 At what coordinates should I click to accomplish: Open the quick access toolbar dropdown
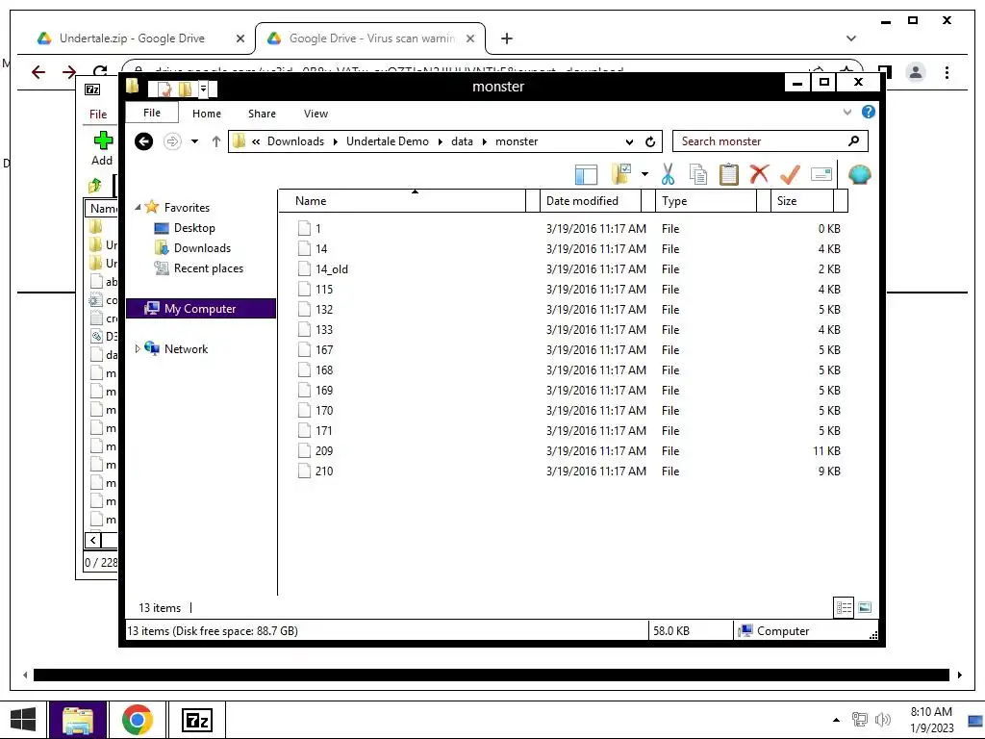point(204,89)
